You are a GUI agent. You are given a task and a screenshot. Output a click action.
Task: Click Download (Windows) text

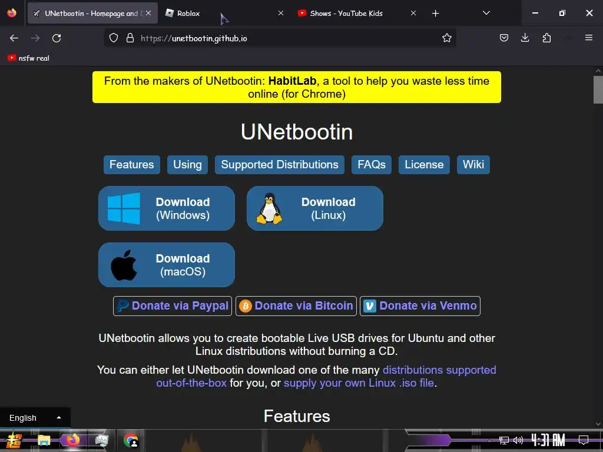[183, 208]
